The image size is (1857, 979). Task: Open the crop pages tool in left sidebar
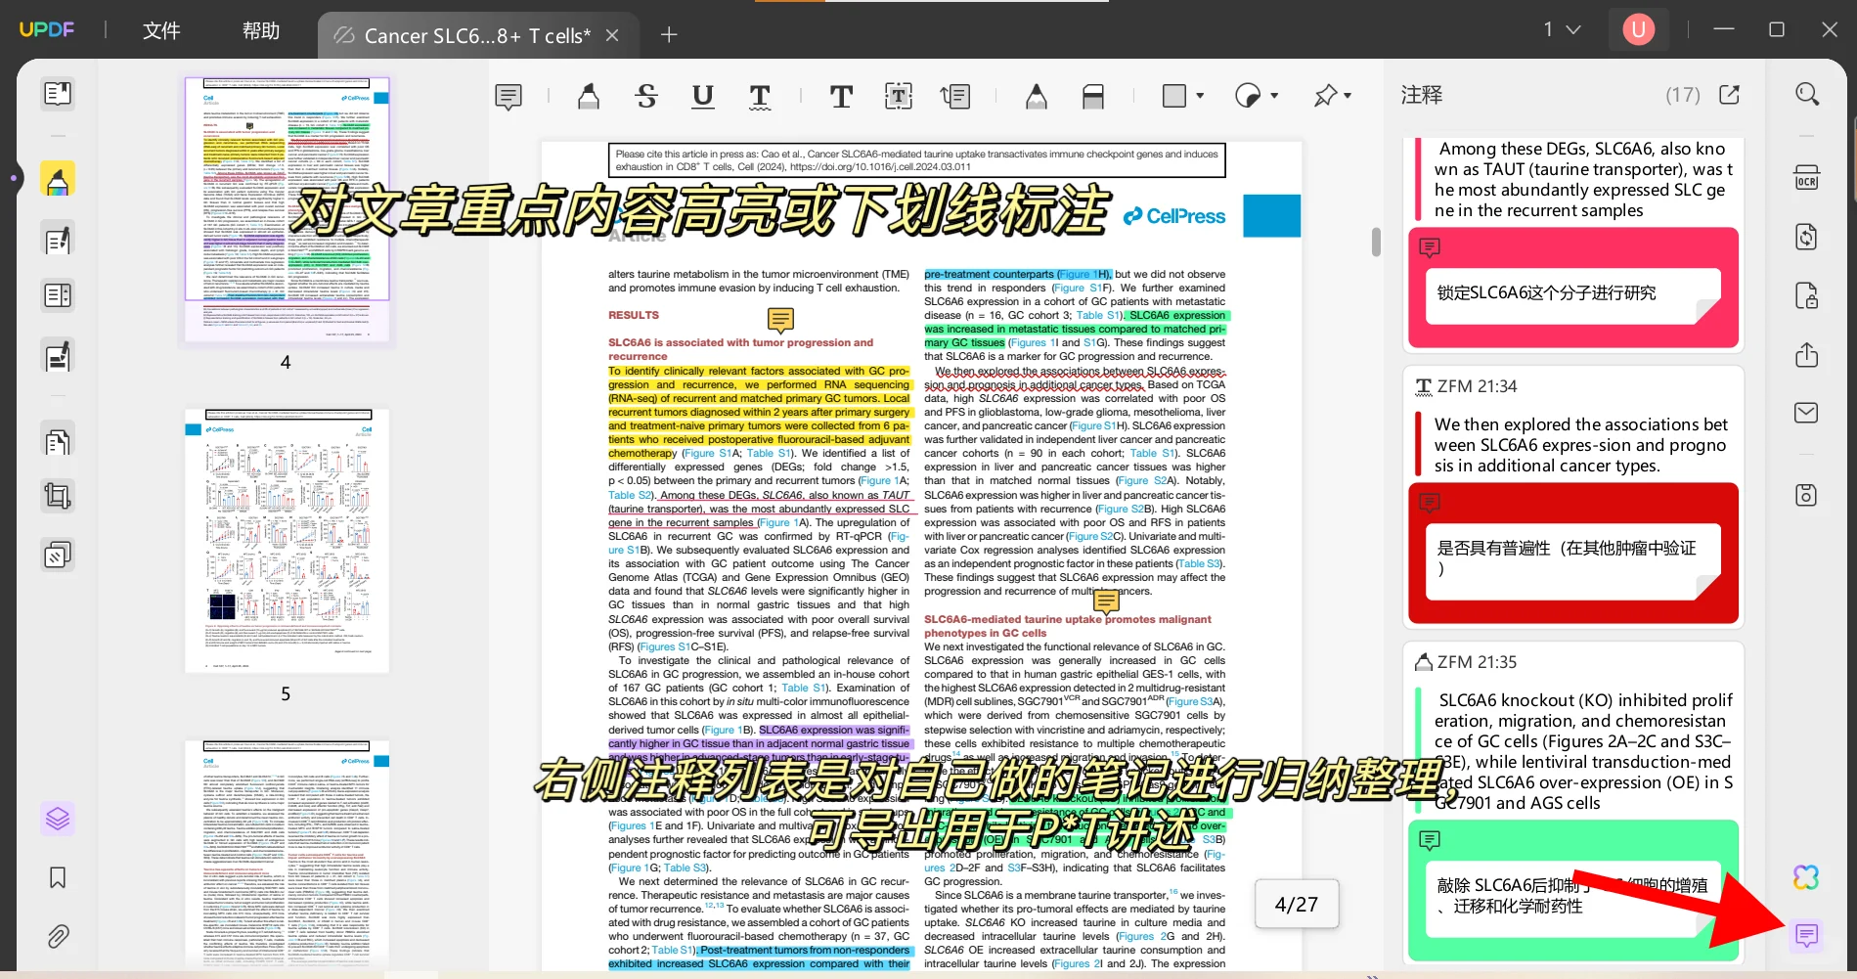pyautogui.click(x=58, y=496)
